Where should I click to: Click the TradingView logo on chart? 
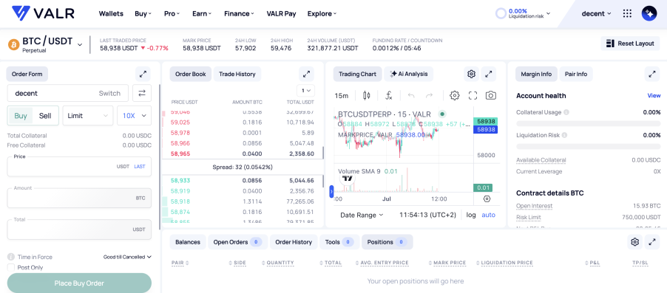(x=348, y=179)
